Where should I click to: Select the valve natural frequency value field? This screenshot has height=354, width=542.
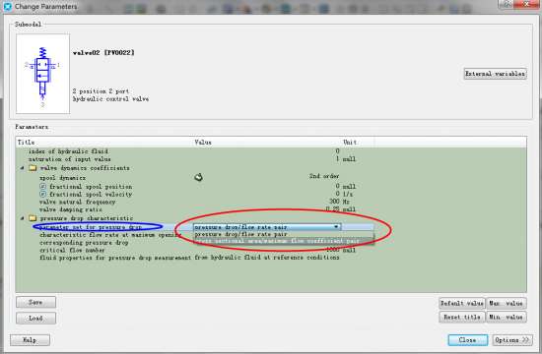pyautogui.click(x=267, y=202)
